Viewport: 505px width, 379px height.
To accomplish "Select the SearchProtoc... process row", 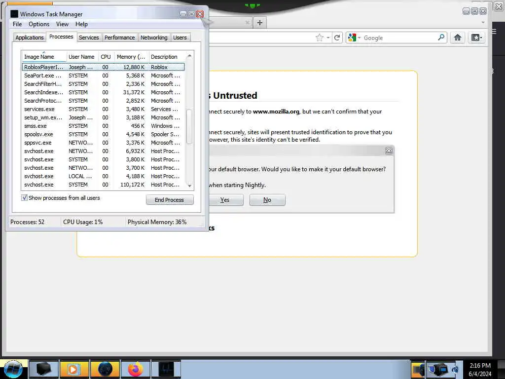I will [x=103, y=101].
